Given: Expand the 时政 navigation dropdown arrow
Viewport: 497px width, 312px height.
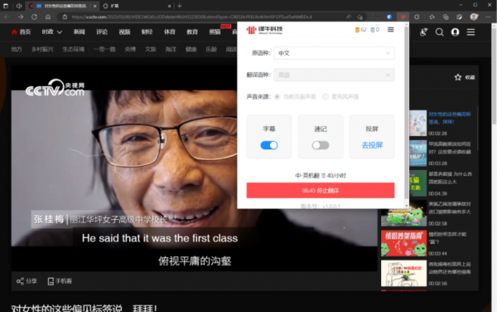Looking at the screenshot, I should pos(60,32).
